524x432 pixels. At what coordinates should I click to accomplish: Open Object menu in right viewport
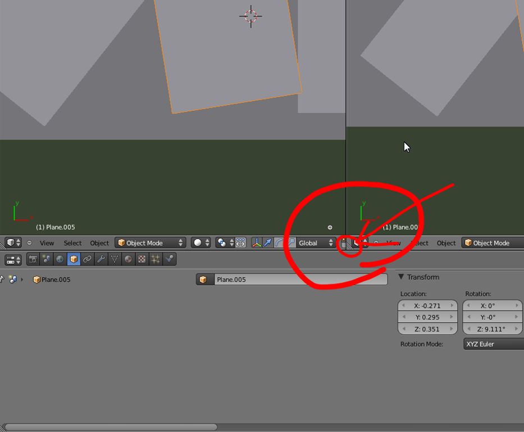446,243
